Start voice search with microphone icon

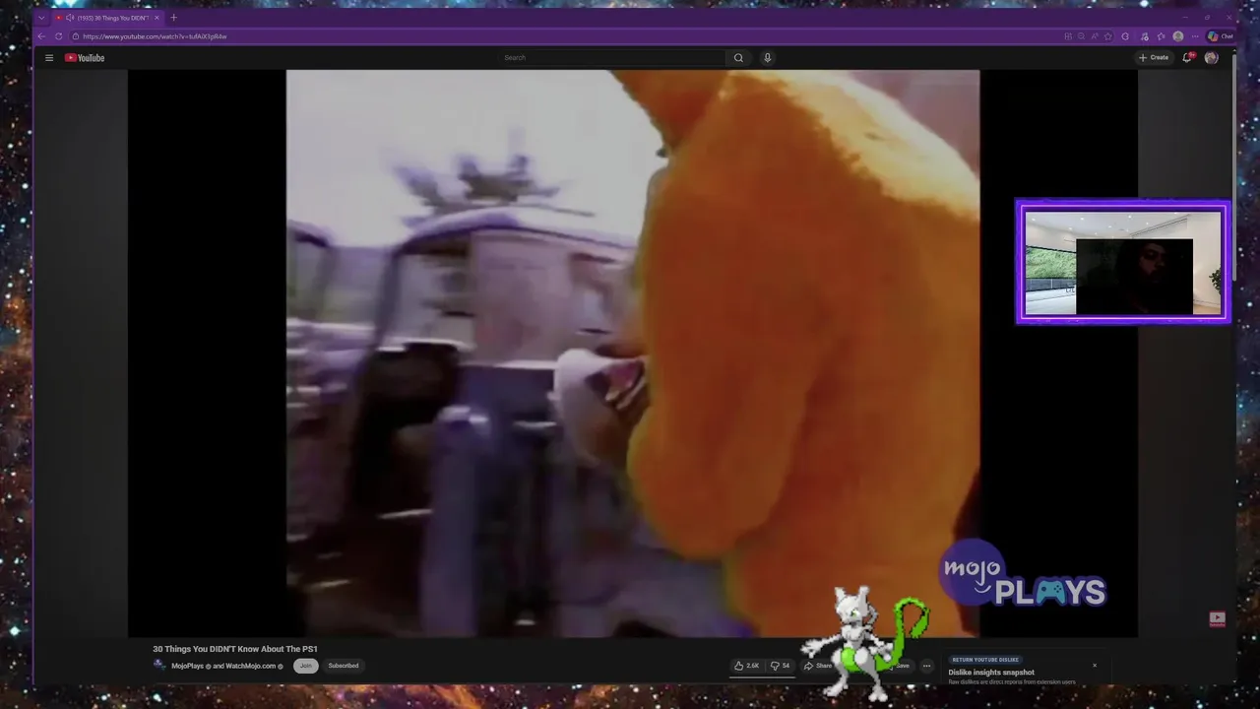point(767,58)
